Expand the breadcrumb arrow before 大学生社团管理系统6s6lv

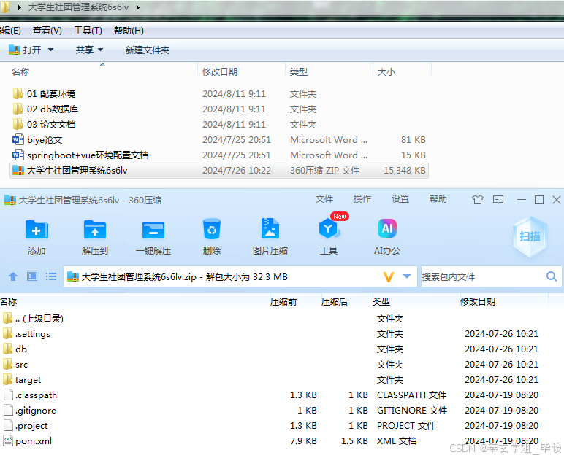tap(20, 7)
